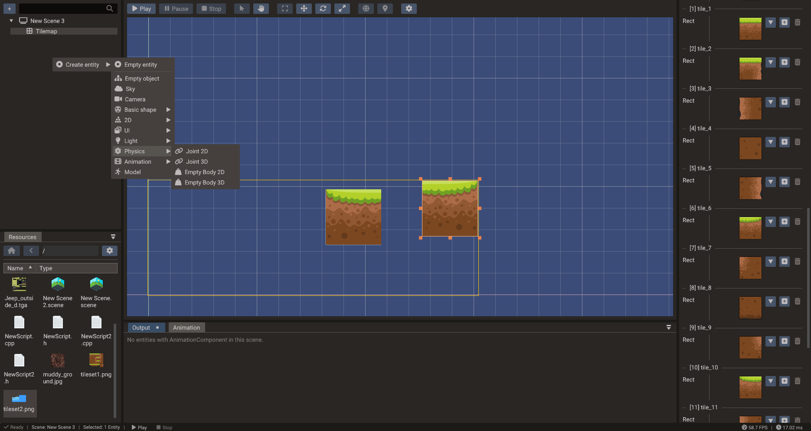Select the hand pan tool
The height and width of the screenshot is (431, 811).
[x=261, y=8]
